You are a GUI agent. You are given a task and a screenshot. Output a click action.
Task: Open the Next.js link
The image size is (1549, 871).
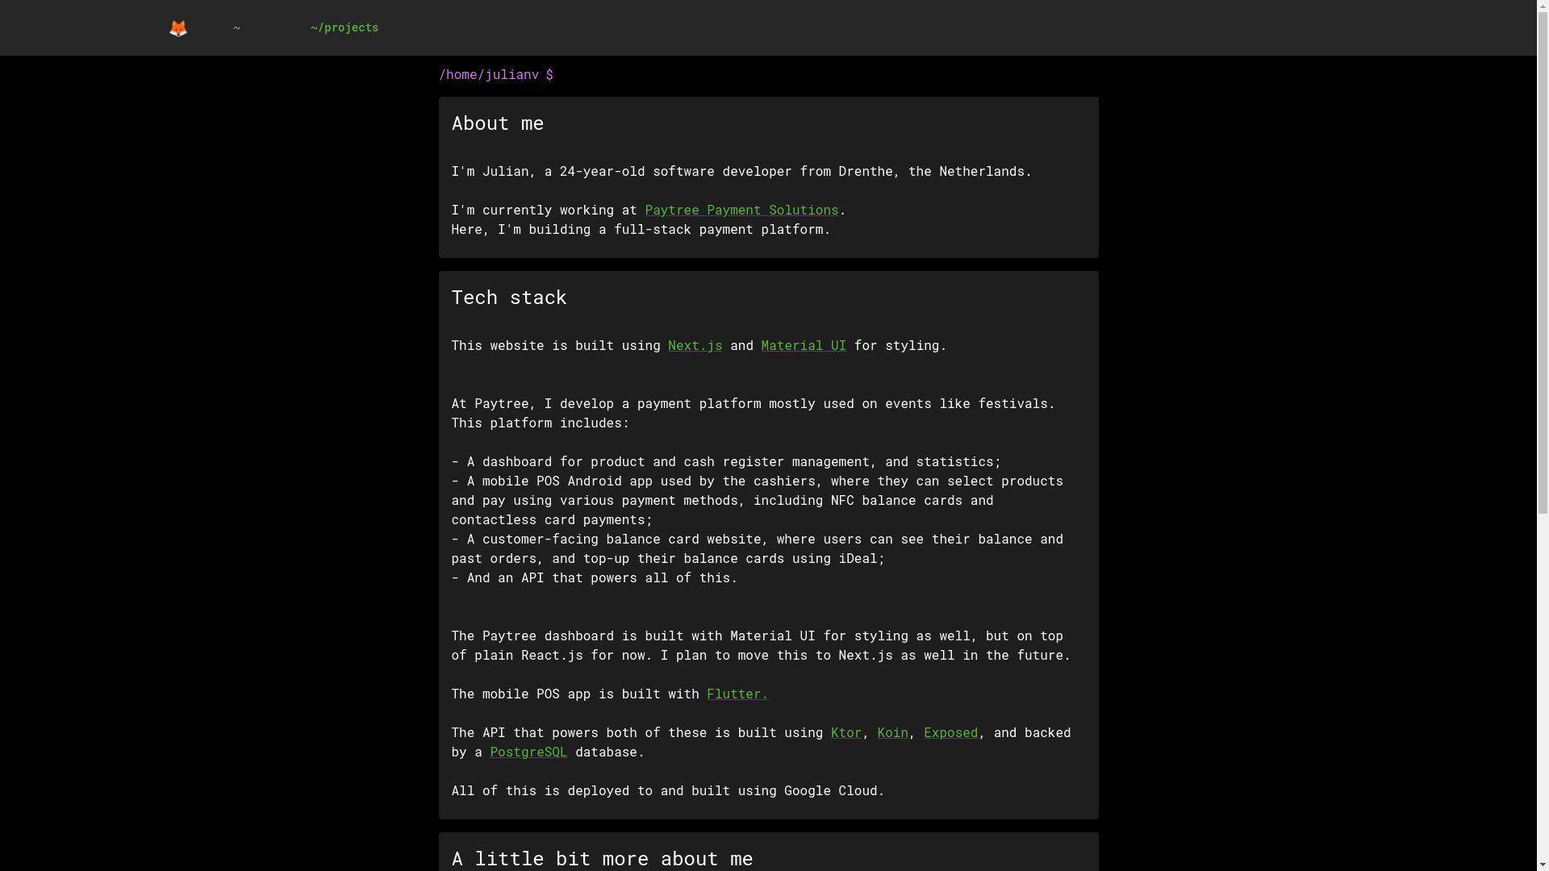click(x=695, y=345)
